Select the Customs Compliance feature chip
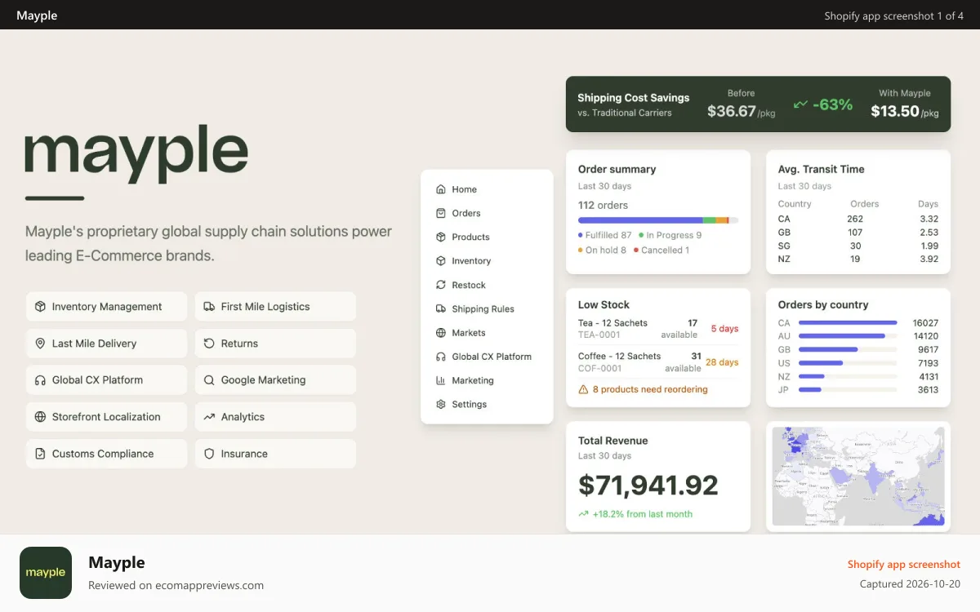 [107, 454]
